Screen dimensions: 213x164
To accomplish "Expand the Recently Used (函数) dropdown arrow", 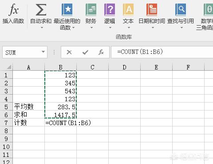I will [x=73, y=27].
